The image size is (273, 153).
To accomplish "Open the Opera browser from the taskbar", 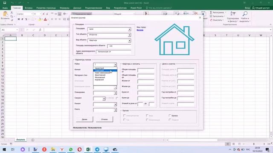I will pos(80,149).
